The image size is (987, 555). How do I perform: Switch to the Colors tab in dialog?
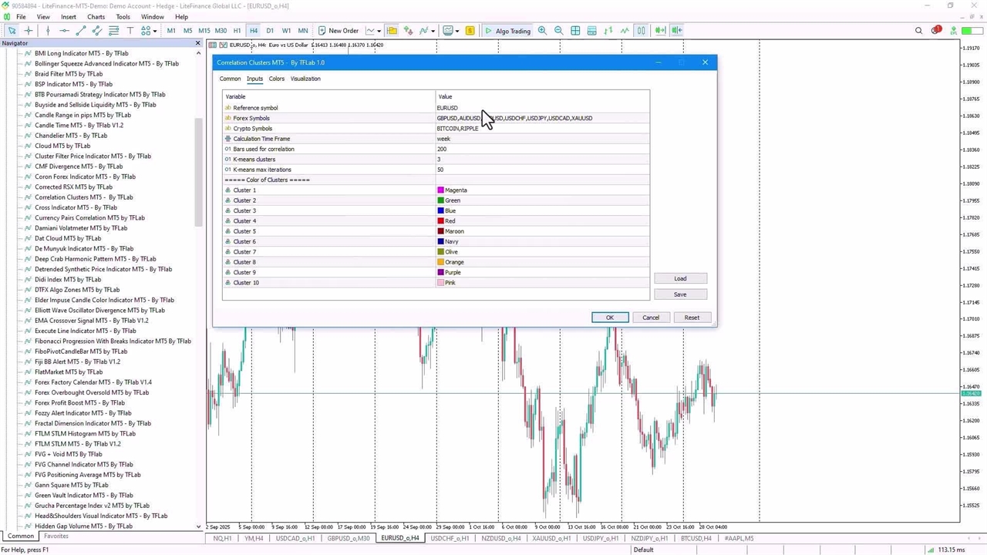tap(276, 79)
